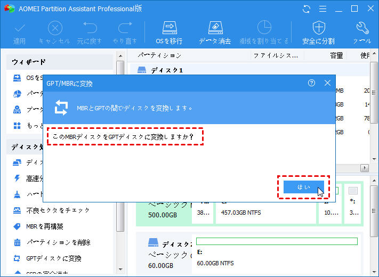Image resolution: width=379 pixels, height=277 pixels.
Task: Click the やり直す redo icon
Action: [125, 28]
